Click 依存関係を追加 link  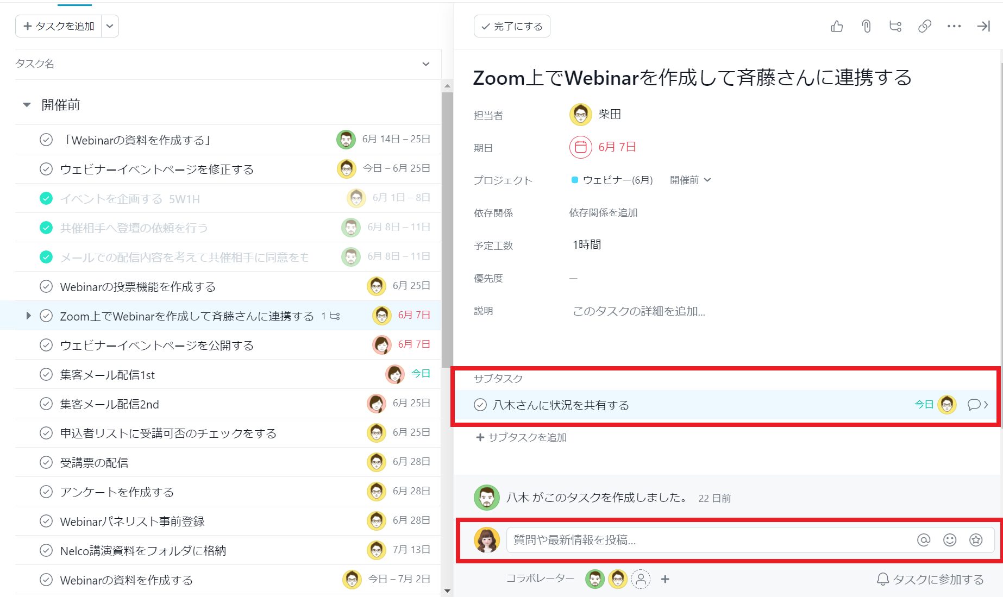point(603,212)
